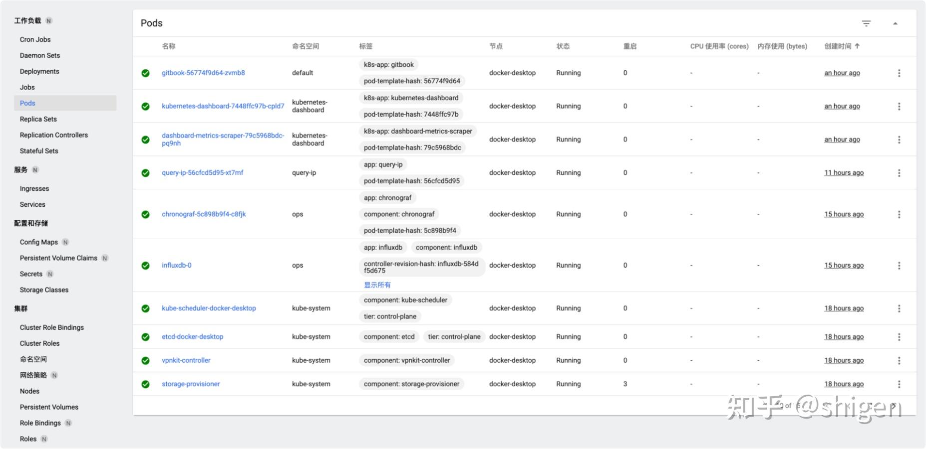Open the kube-scheduler-docker-desktop pod link
Screen dimensions: 926x449
pos(209,308)
